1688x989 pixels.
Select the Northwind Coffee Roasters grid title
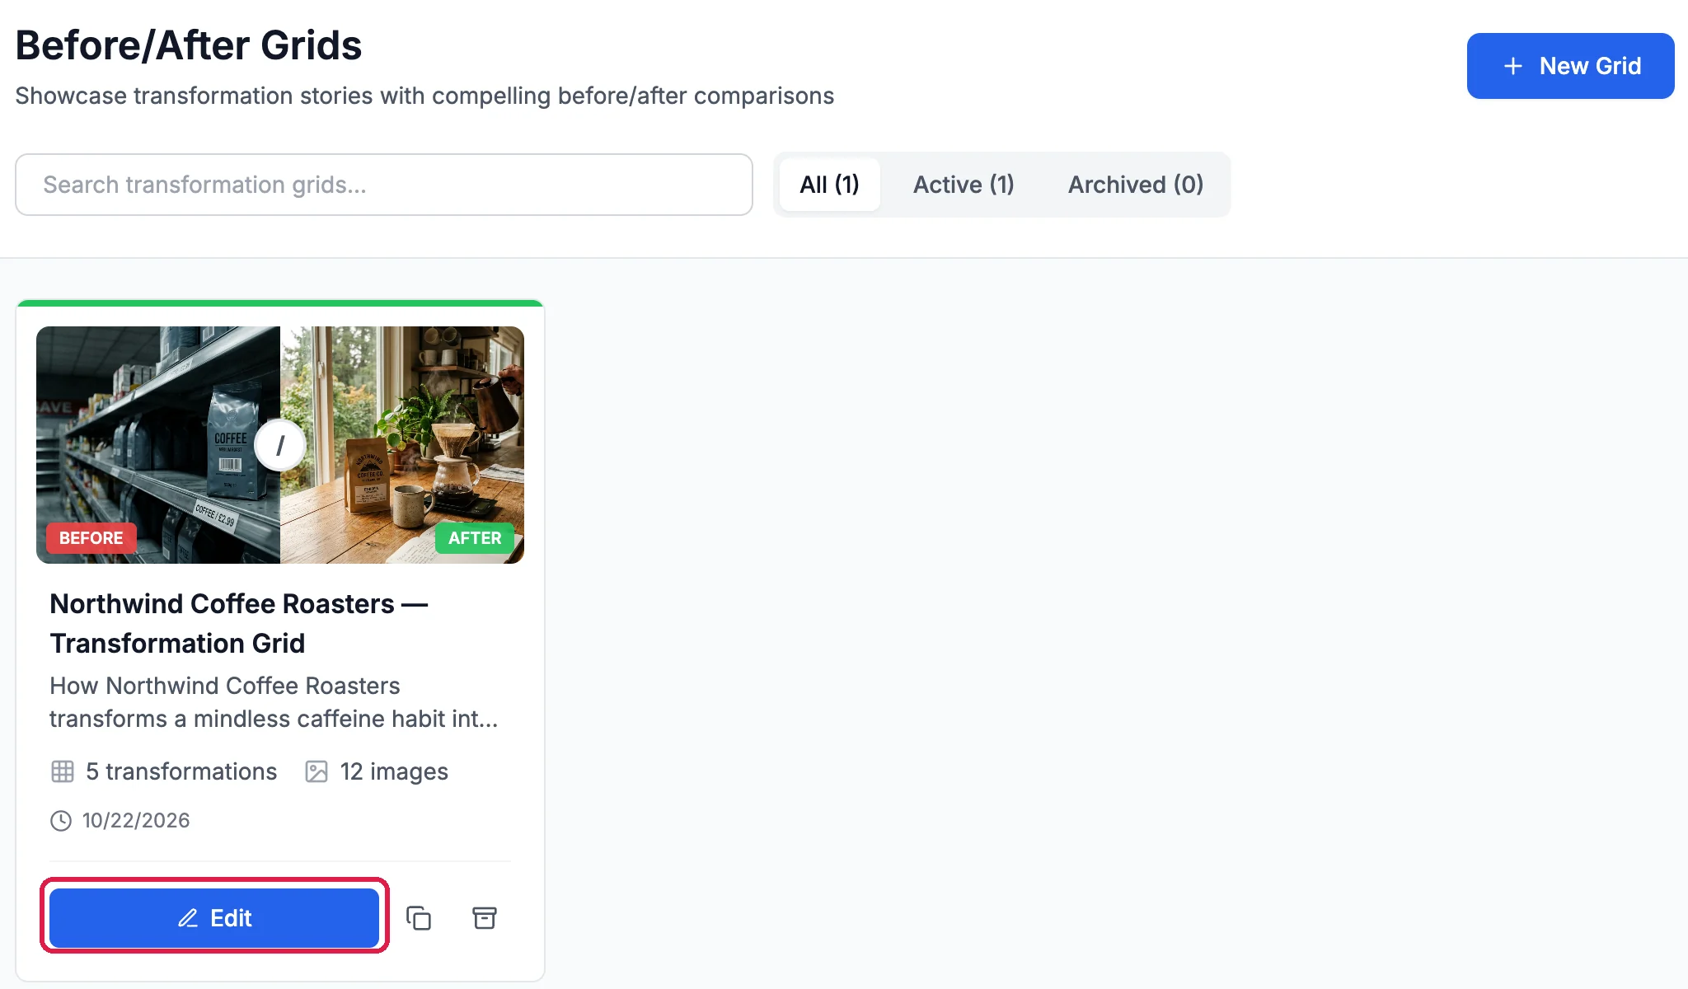pyautogui.click(x=239, y=623)
